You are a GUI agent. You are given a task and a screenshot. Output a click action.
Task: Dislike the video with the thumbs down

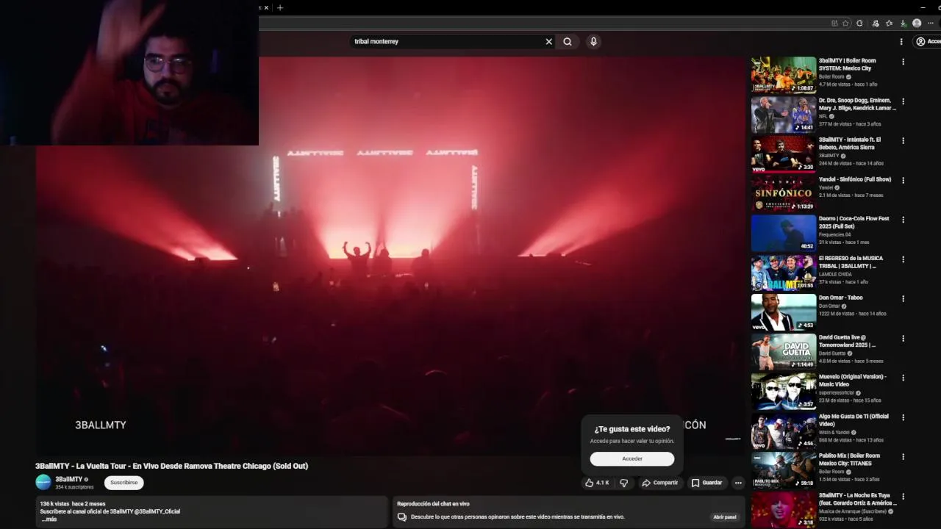pyautogui.click(x=623, y=483)
